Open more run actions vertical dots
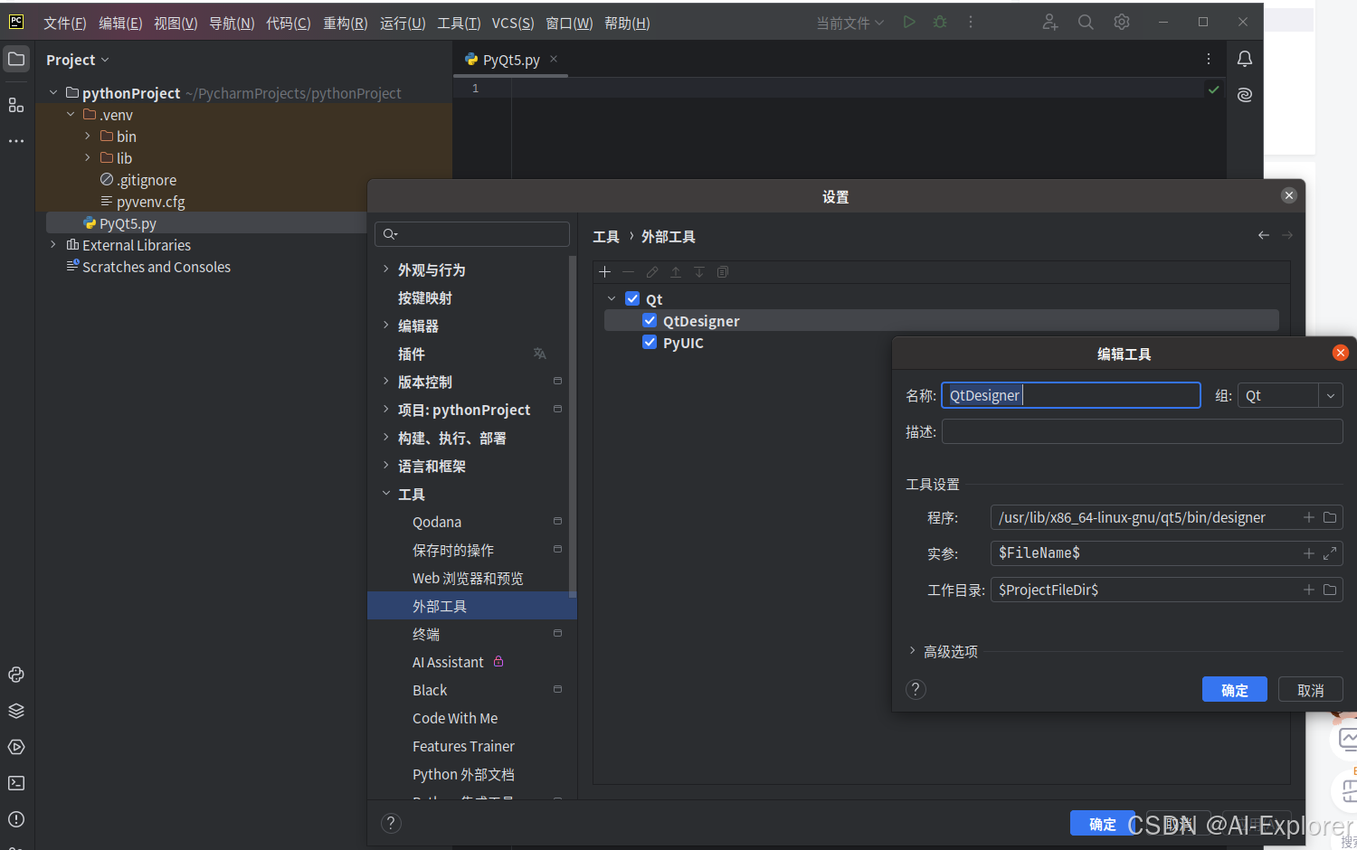 [x=971, y=22]
